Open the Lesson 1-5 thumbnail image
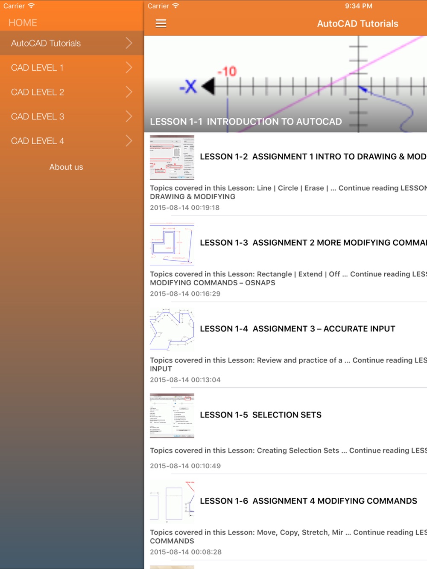The image size is (427, 569). pos(172,416)
